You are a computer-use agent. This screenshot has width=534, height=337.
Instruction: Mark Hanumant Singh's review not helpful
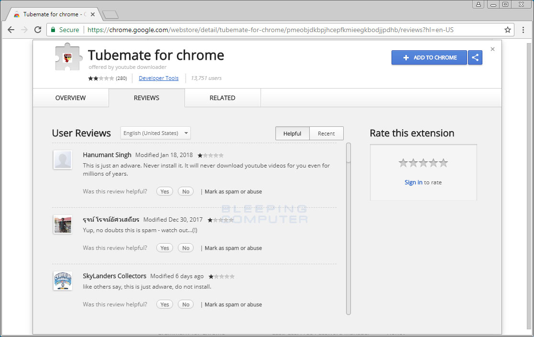(x=185, y=191)
